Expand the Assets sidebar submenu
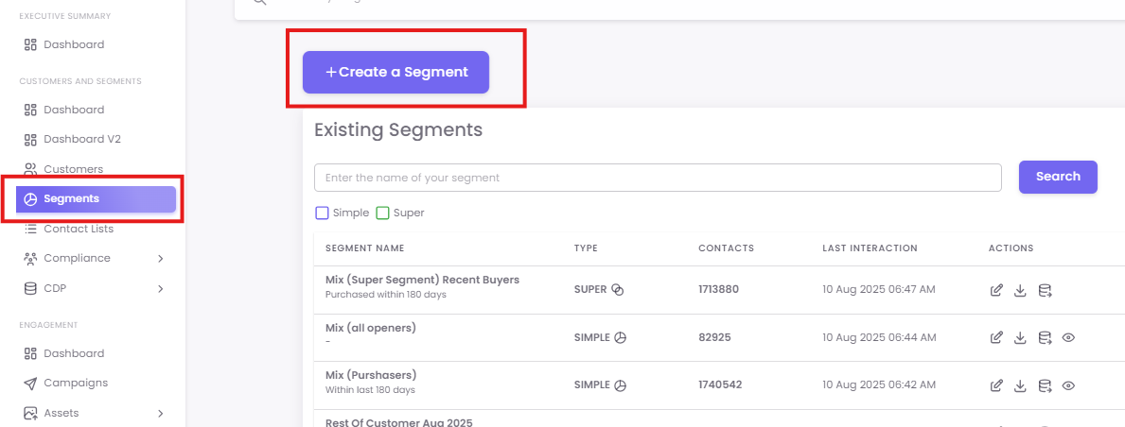1125x427 pixels. coord(160,413)
